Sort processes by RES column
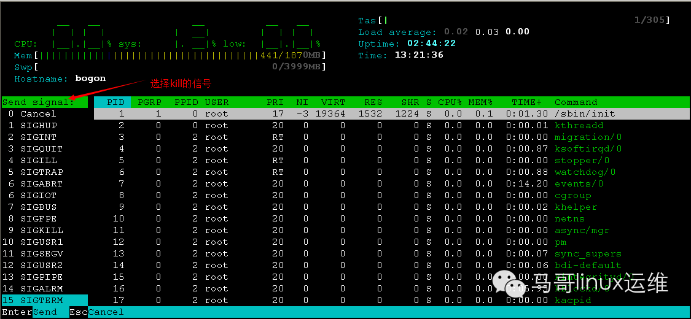 (373, 102)
